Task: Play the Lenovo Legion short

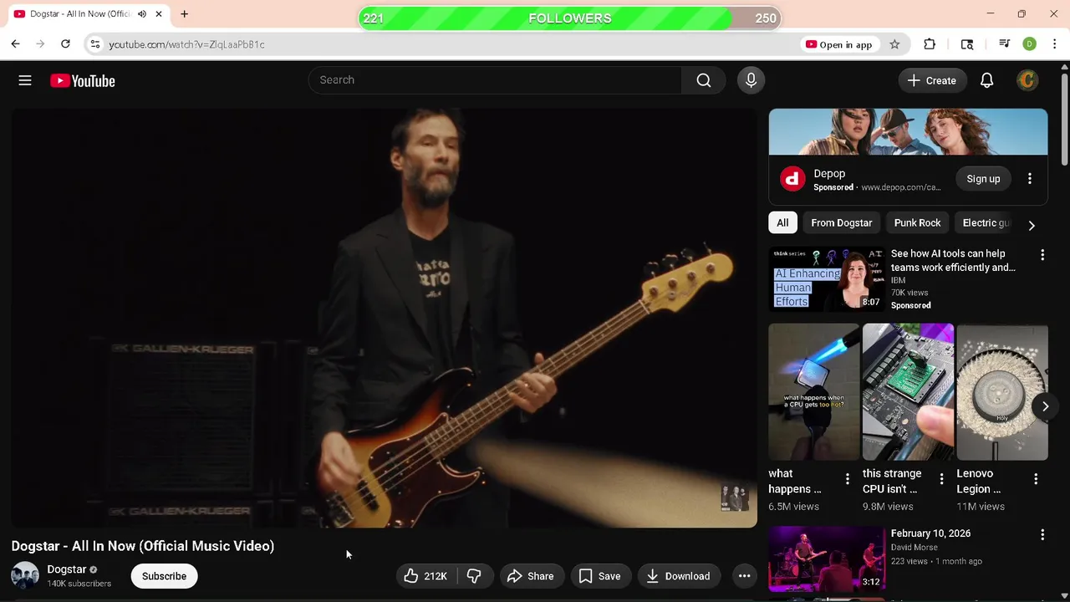Action: tap(1001, 392)
